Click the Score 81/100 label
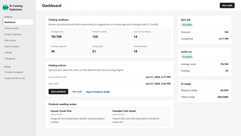241x136 pixels. (x=118, y=115)
